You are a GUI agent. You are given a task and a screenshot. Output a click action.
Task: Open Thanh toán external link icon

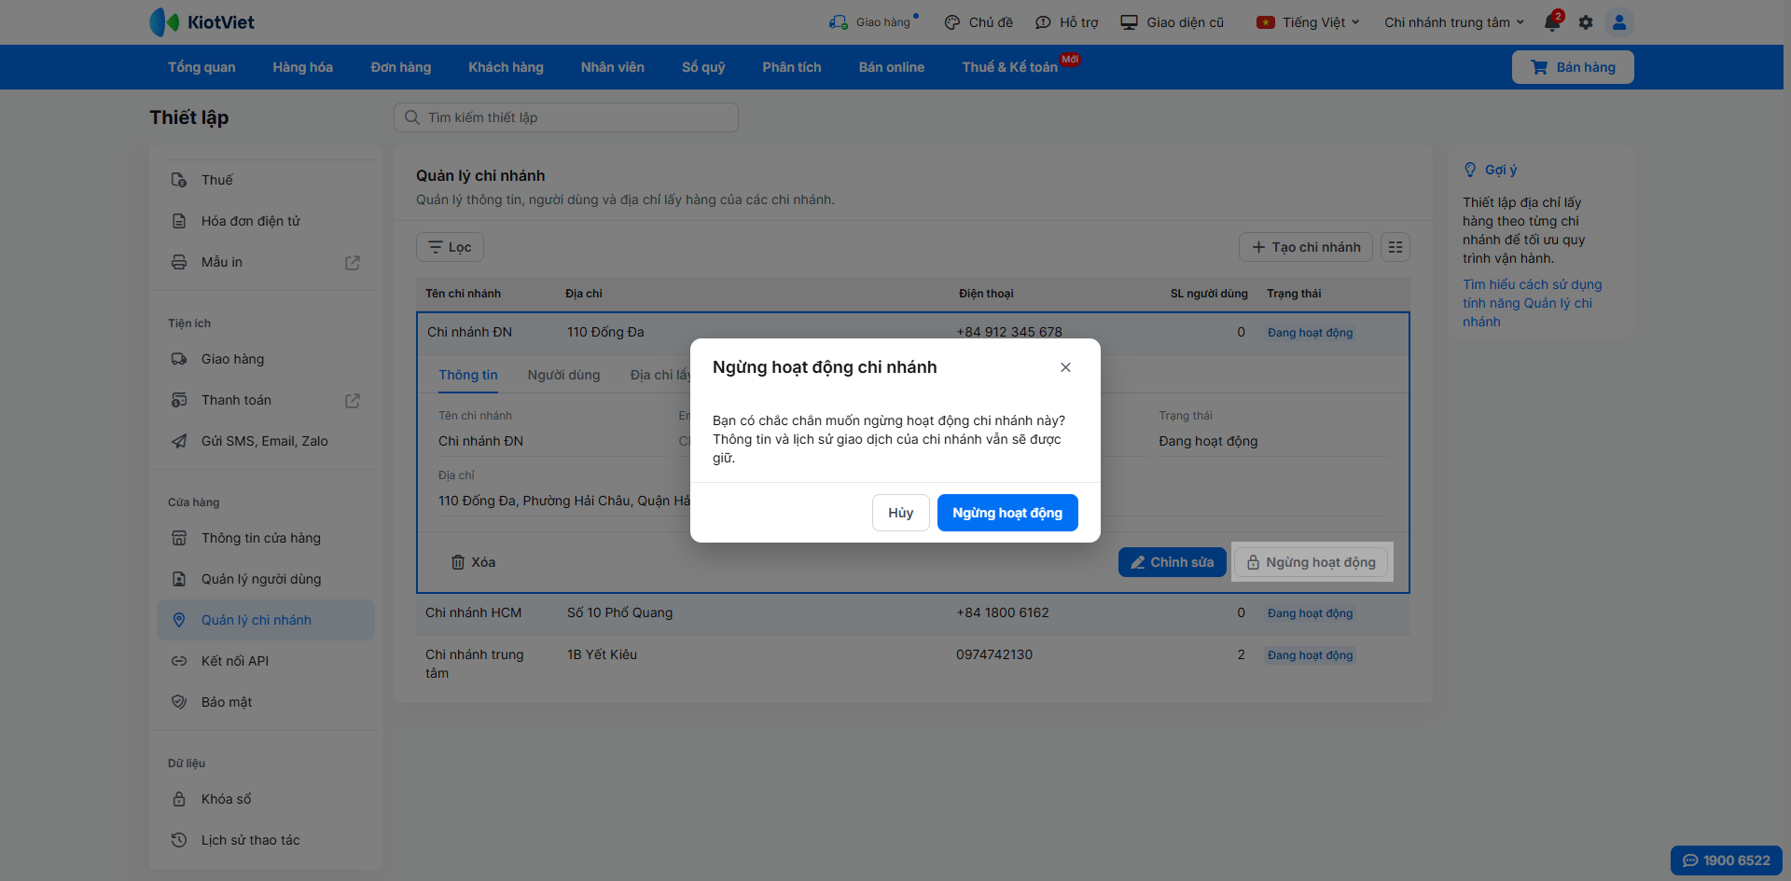(x=353, y=401)
